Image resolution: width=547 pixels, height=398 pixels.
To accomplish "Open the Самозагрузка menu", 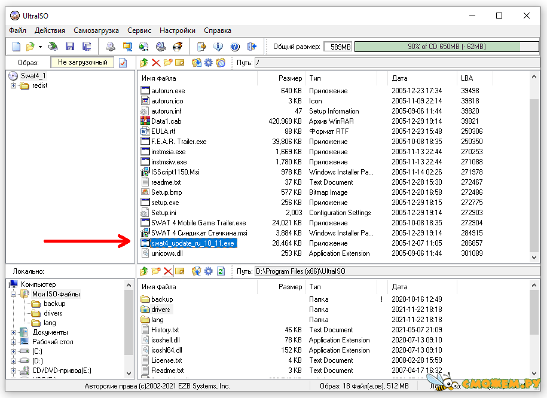I will [96, 30].
